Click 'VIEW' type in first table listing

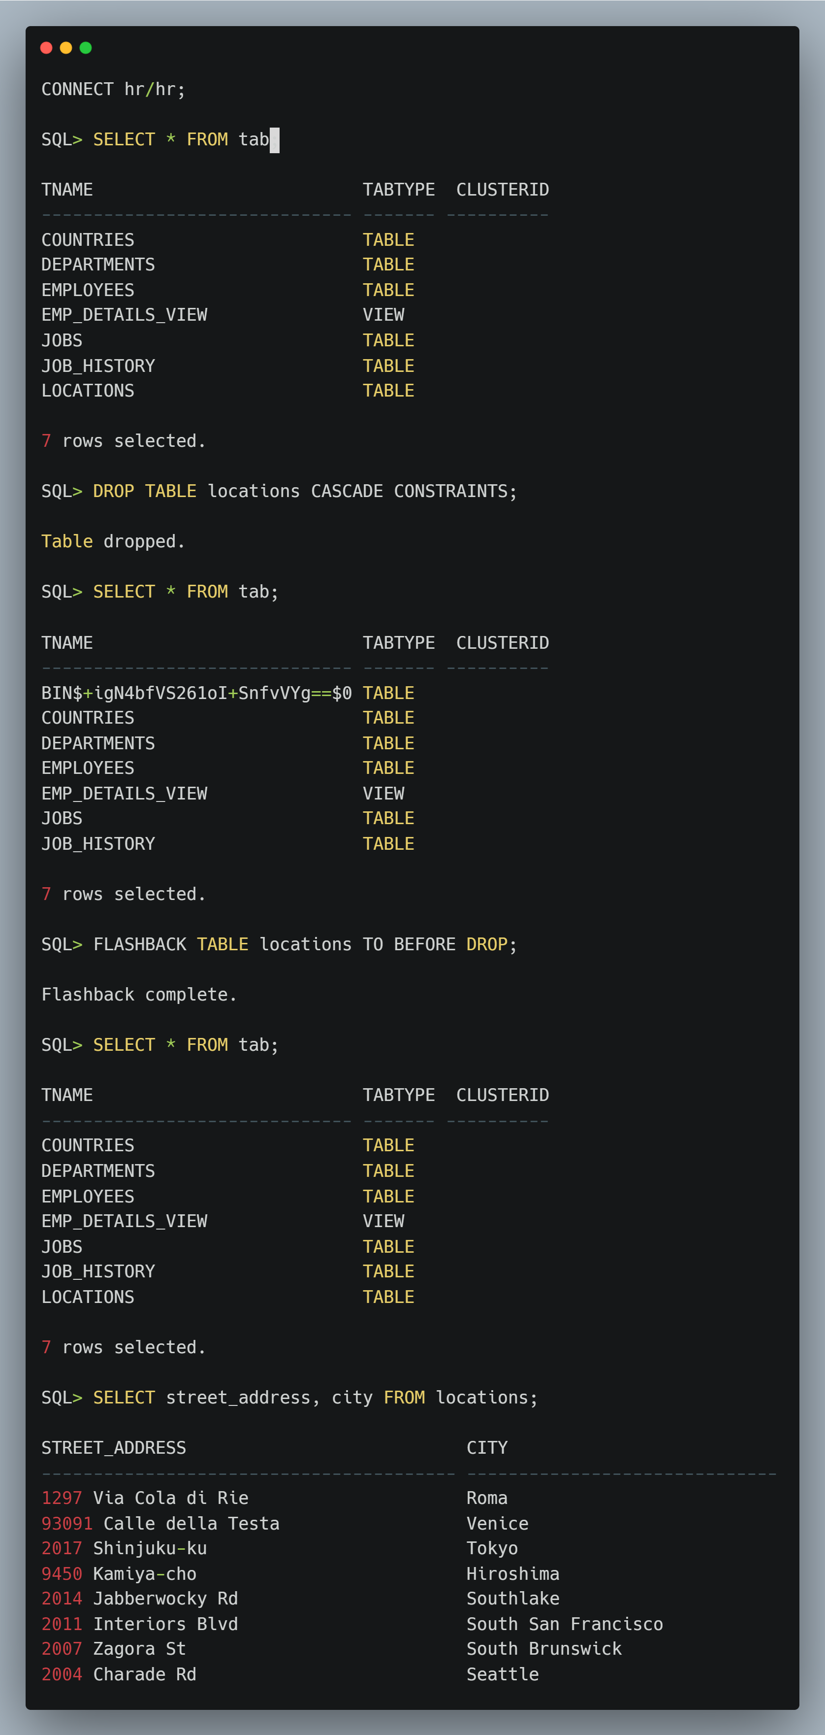(x=383, y=315)
